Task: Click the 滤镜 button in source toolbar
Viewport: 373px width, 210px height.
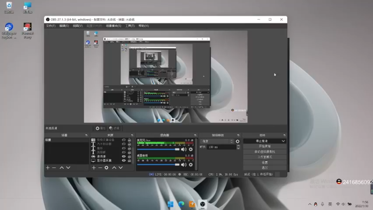Action: pyautogui.click(x=114, y=128)
